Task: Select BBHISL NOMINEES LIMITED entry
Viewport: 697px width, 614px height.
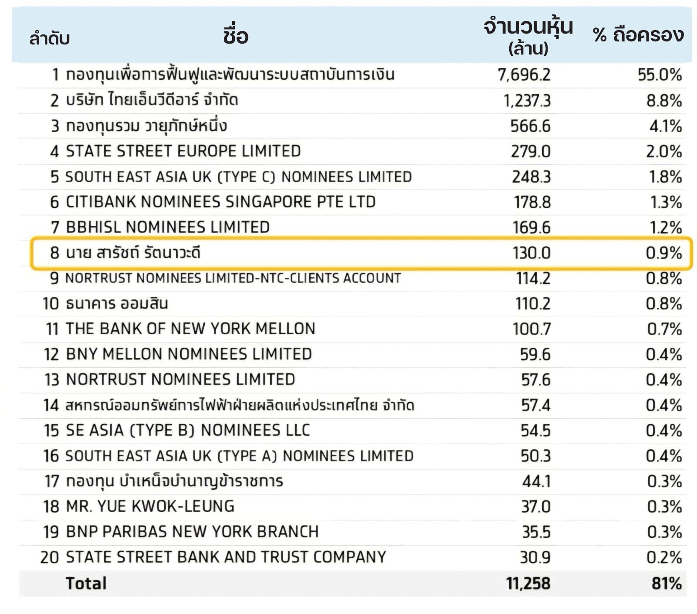Action: coord(168,227)
